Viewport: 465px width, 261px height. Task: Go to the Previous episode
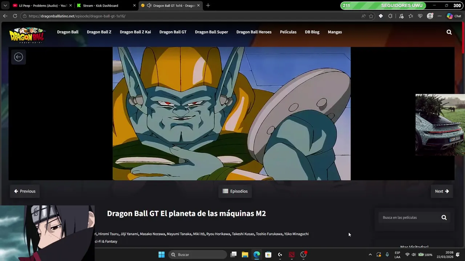click(25, 191)
